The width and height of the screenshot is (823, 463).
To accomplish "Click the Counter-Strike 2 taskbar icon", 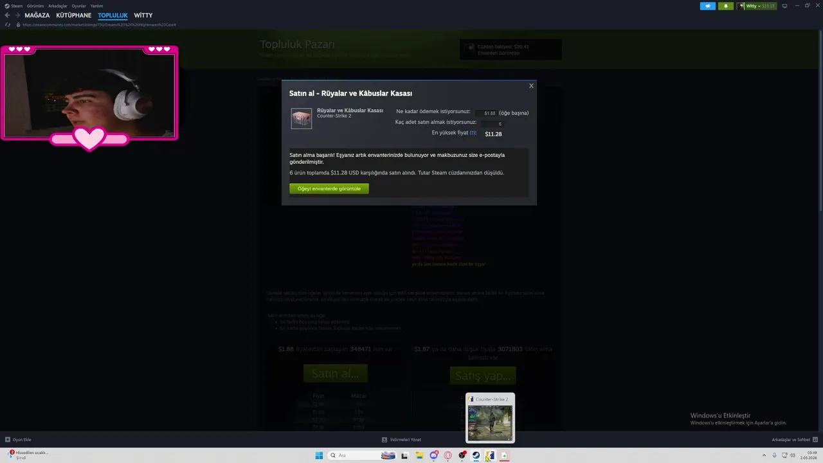I will click(x=490, y=455).
